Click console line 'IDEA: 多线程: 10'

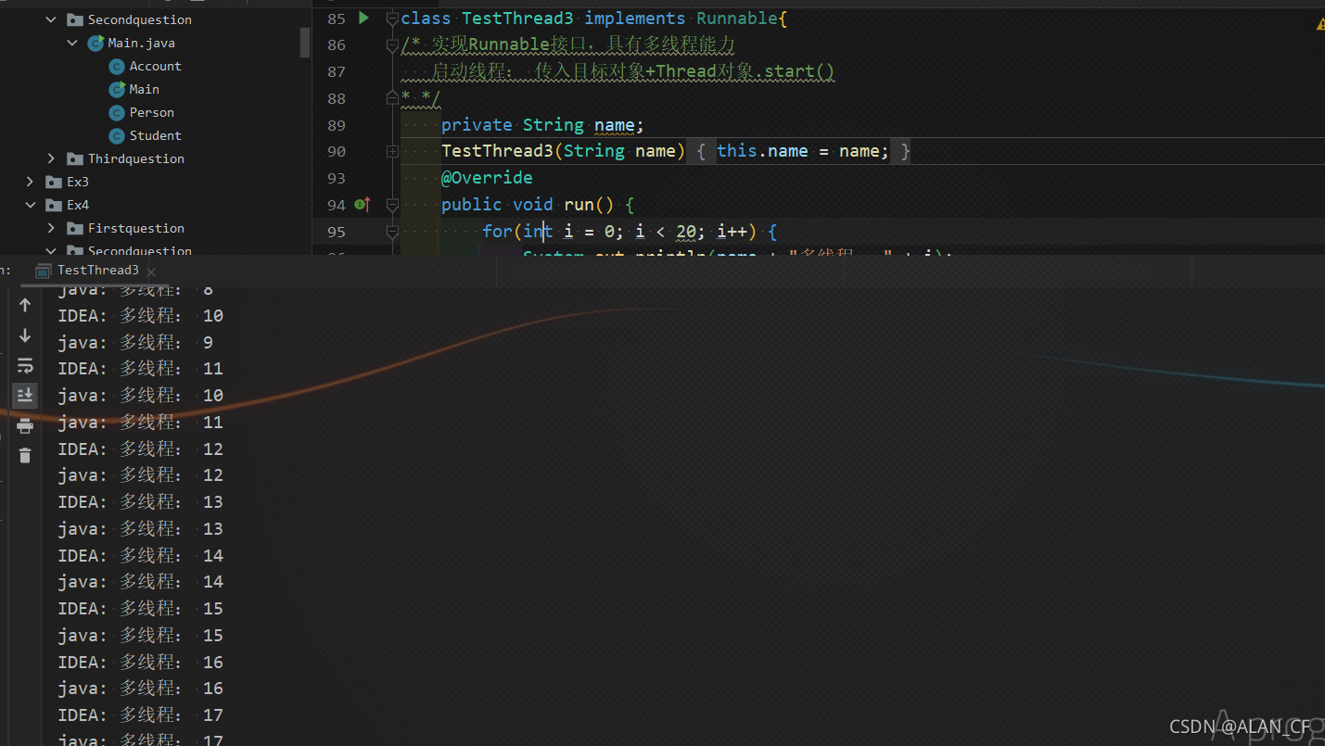(x=141, y=316)
